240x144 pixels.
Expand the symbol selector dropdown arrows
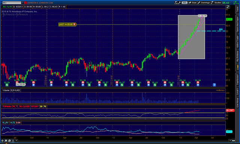[22, 3]
